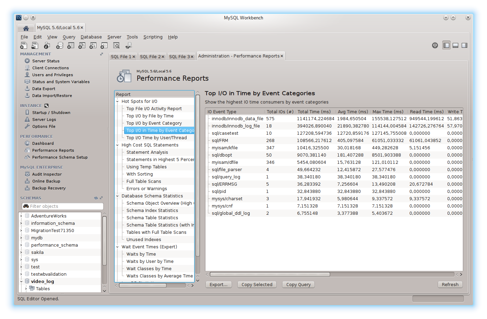Click the results table horizontal scrollbar

point(270,274)
